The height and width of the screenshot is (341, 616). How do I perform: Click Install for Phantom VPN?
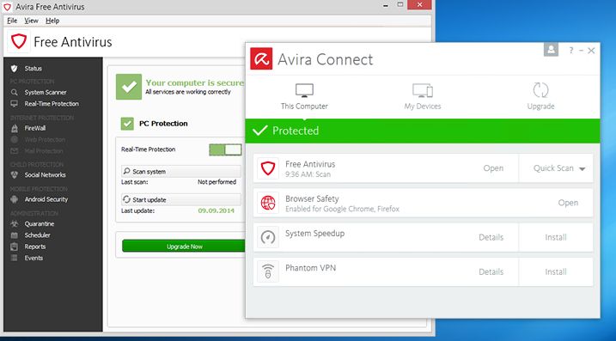tap(556, 271)
